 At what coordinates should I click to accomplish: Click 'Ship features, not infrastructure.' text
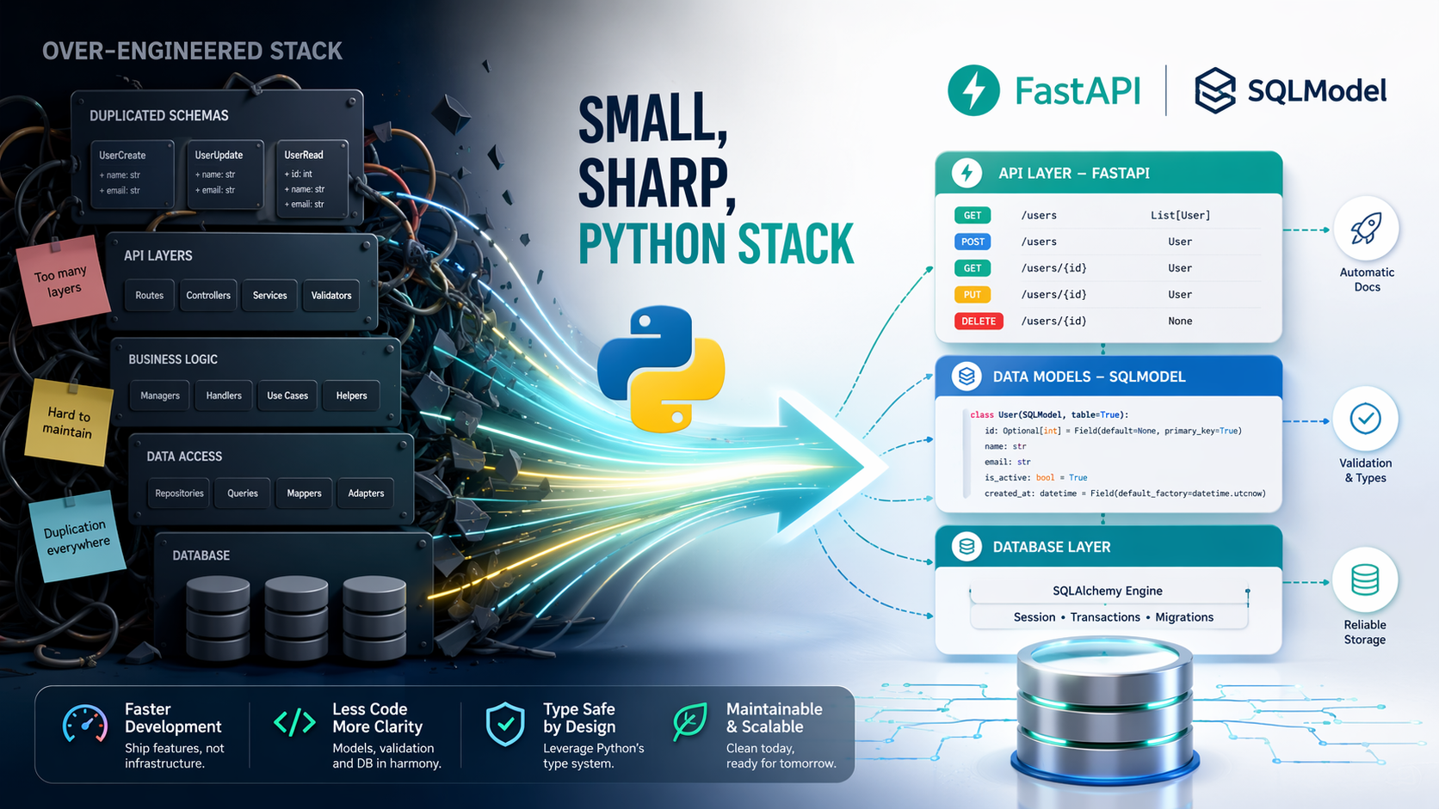pos(175,756)
